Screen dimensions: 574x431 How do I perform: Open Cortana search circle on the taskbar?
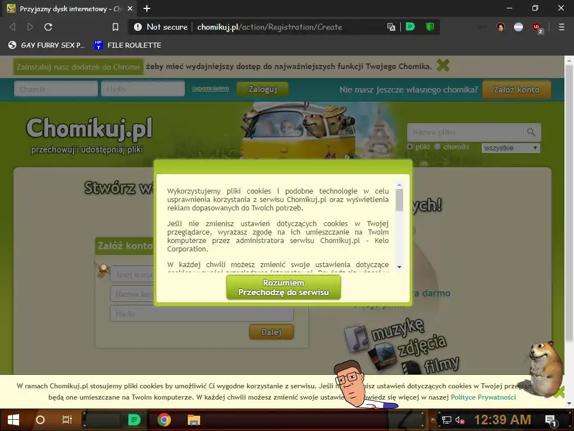[40, 420]
